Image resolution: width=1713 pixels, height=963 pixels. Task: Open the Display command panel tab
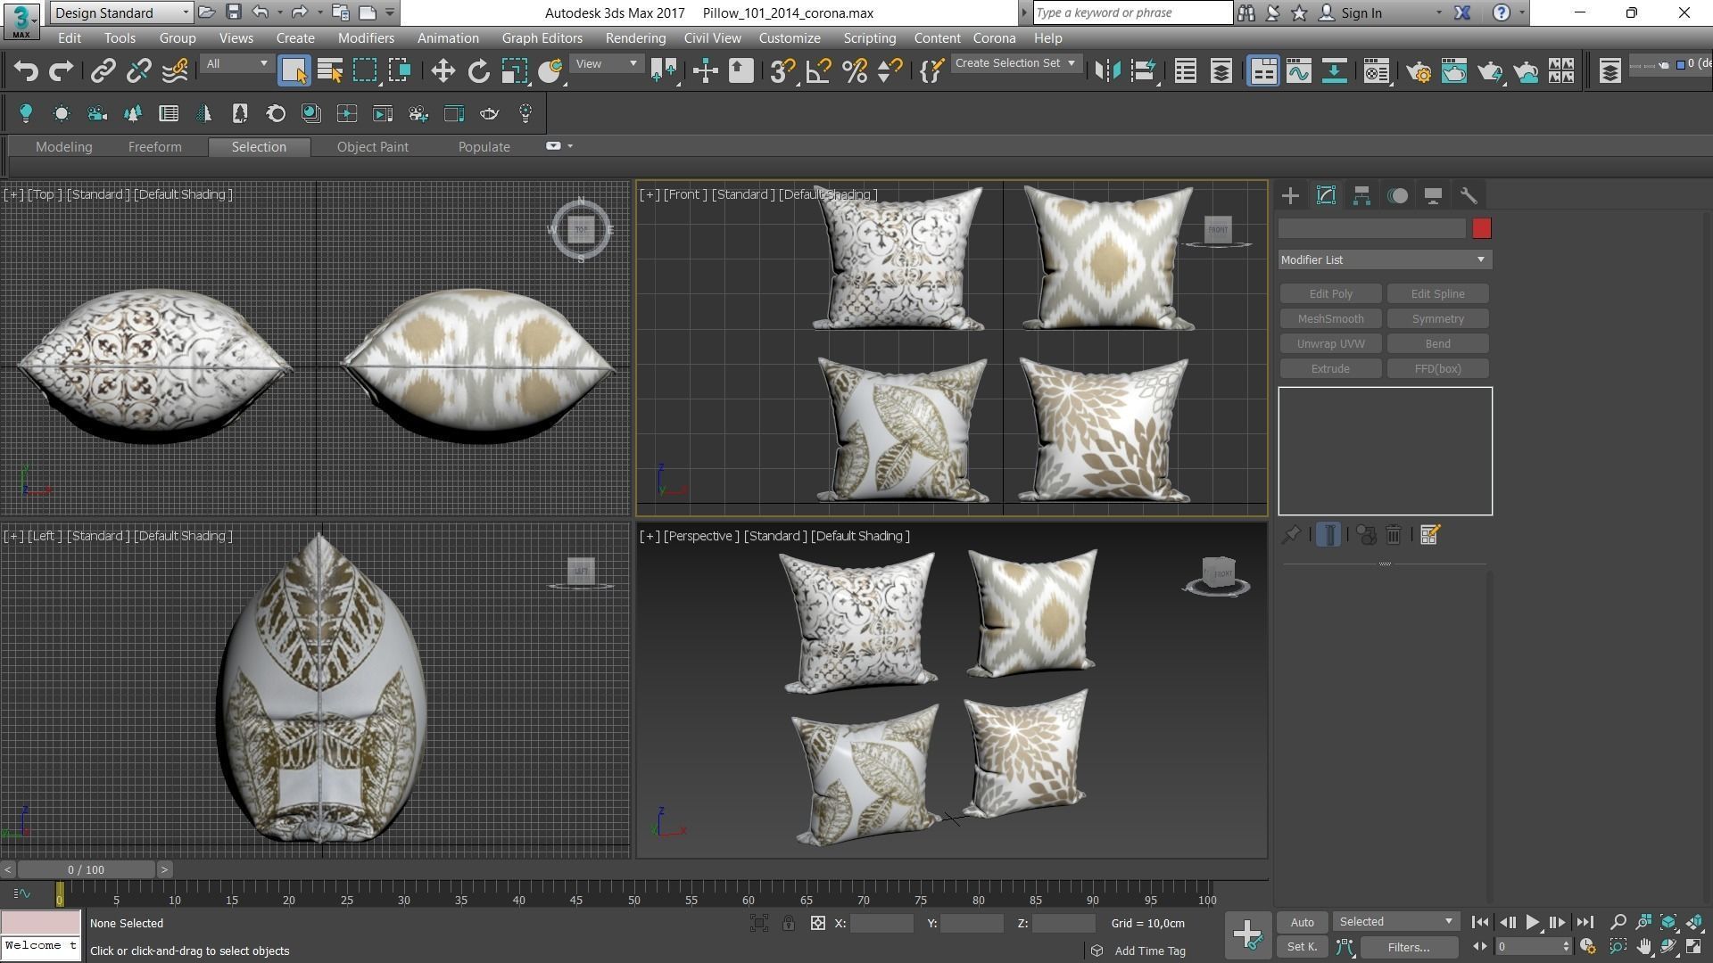click(x=1433, y=195)
